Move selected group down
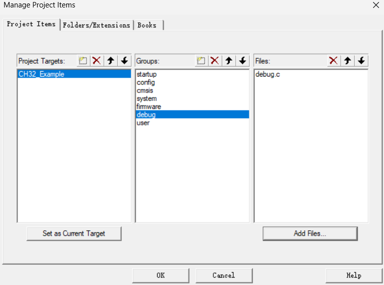 pyautogui.click(x=242, y=61)
